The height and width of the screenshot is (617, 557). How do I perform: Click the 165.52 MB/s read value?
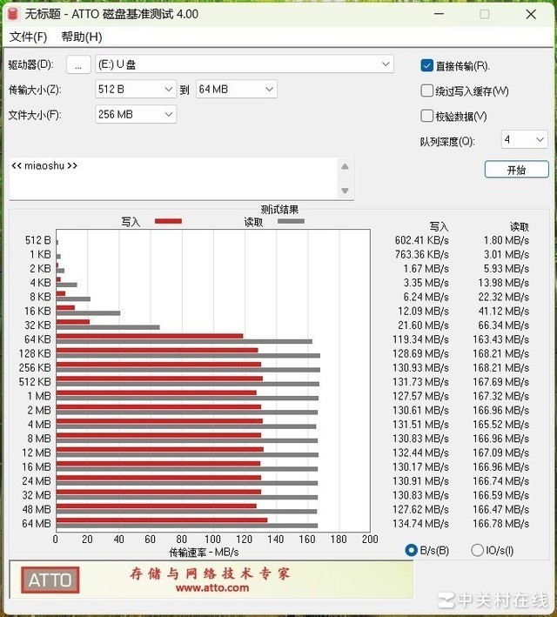click(501, 424)
